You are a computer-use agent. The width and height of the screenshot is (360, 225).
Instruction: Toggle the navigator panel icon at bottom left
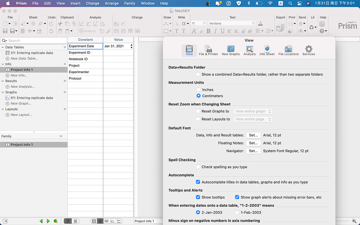coord(5,221)
